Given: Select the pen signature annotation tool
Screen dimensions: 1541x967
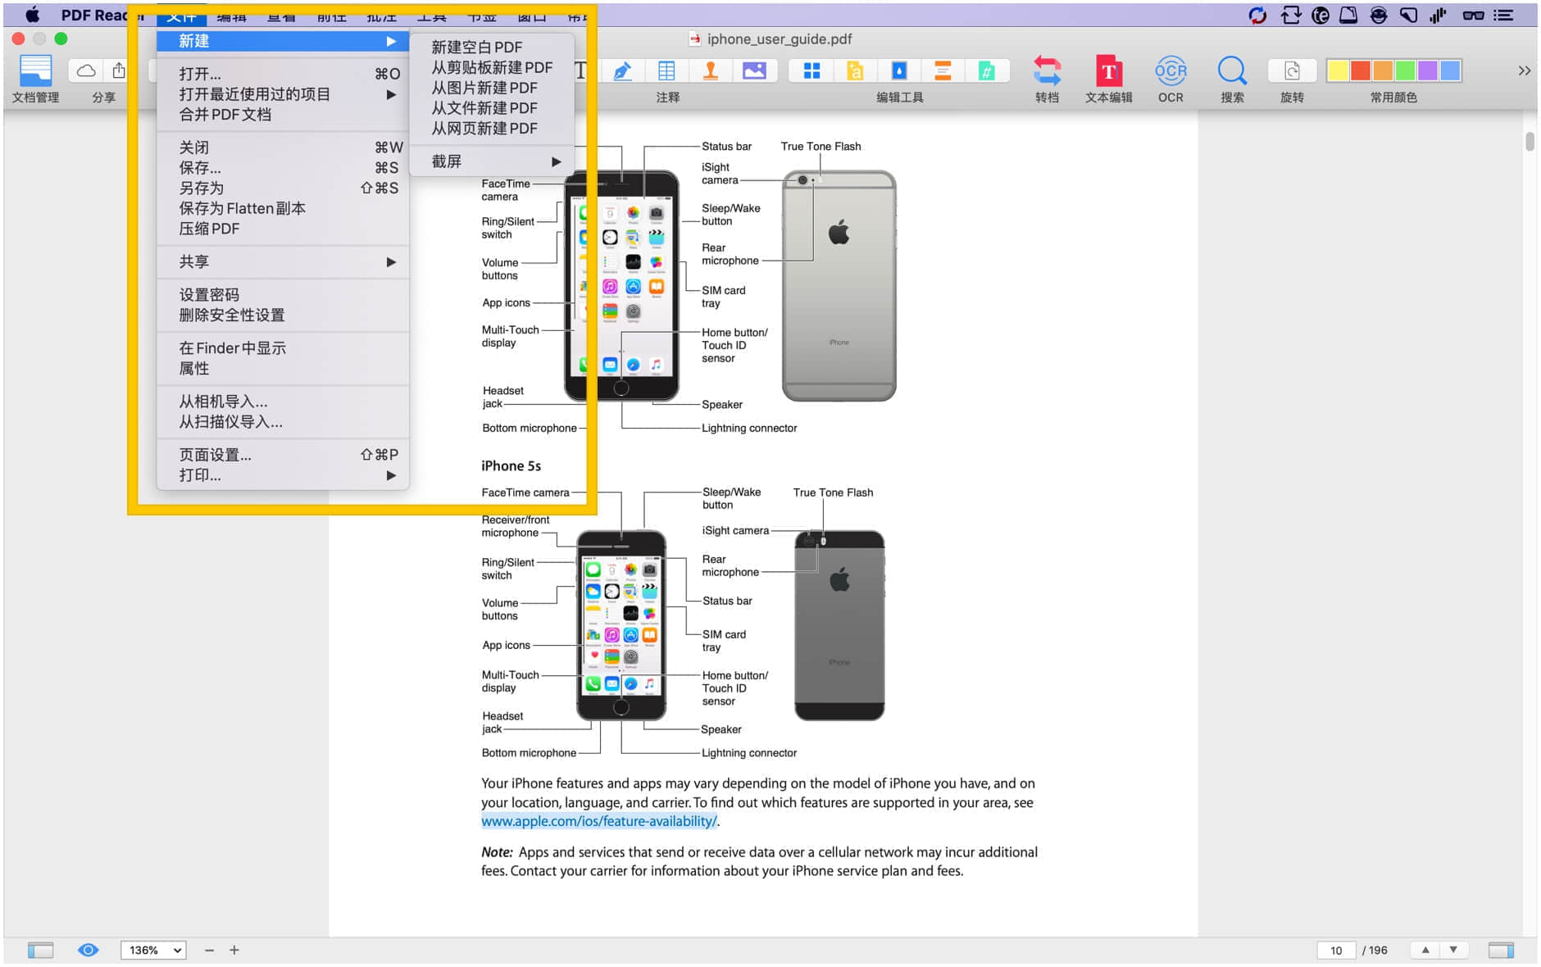Looking at the screenshot, I should click(x=622, y=71).
